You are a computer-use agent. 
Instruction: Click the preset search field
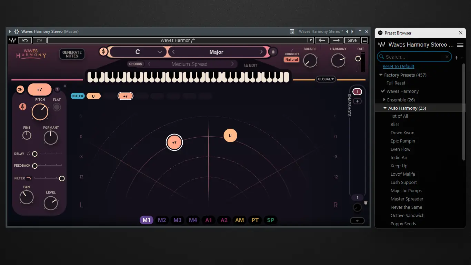(414, 57)
